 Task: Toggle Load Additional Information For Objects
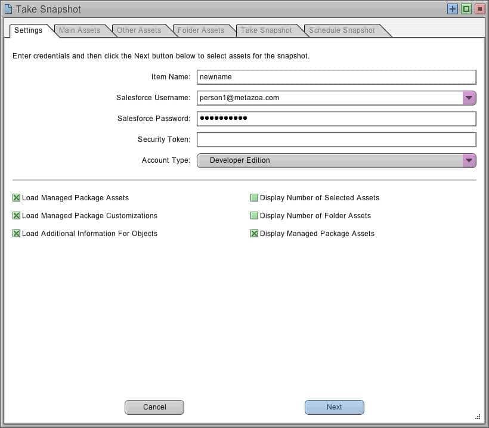click(16, 234)
